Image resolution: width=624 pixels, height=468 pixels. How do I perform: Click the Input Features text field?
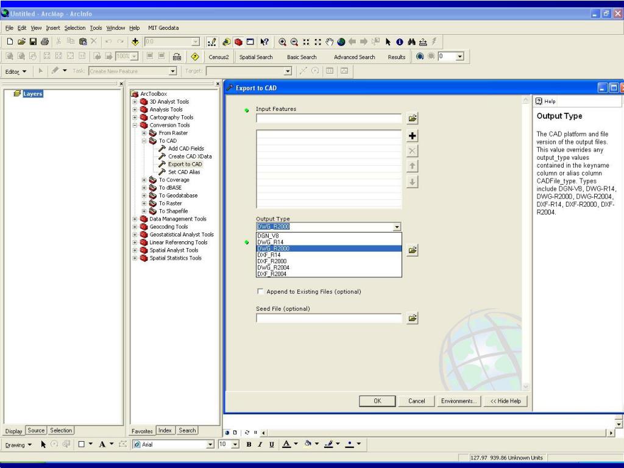[x=328, y=118]
